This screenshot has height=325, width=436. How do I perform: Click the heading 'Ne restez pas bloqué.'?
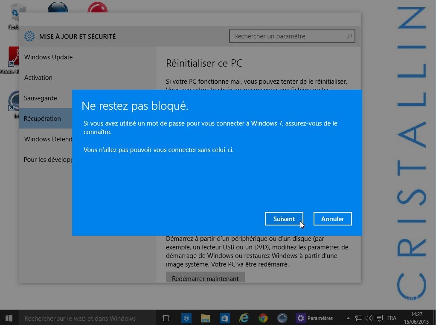(x=135, y=106)
